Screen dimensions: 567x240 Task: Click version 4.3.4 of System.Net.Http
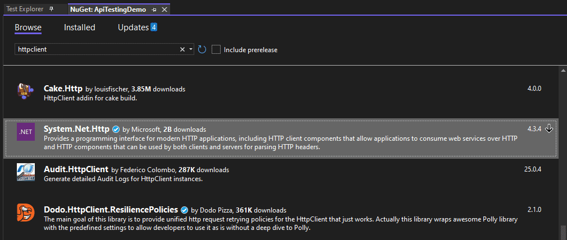[x=534, y=128]
